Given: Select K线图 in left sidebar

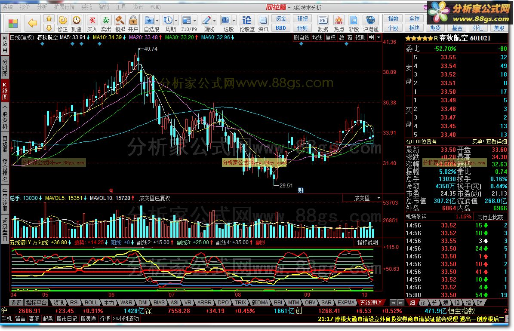Looking at the screenshot, I should point(5,91).
